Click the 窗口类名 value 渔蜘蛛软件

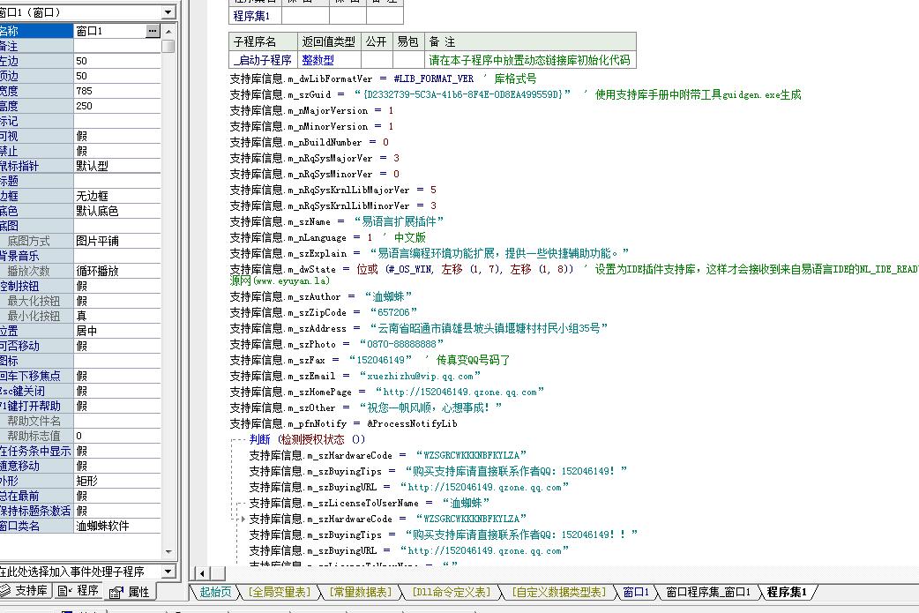[x=117, y=527]
